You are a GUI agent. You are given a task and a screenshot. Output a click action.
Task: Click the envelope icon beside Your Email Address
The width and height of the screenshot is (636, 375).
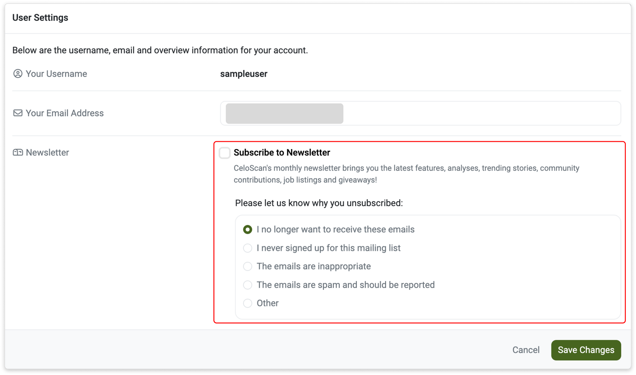coord(18,113)
